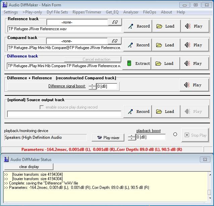Load a file into Compared track
Image resolution: width=214 pixels, height=206 pixels.
tap(166, 45)
